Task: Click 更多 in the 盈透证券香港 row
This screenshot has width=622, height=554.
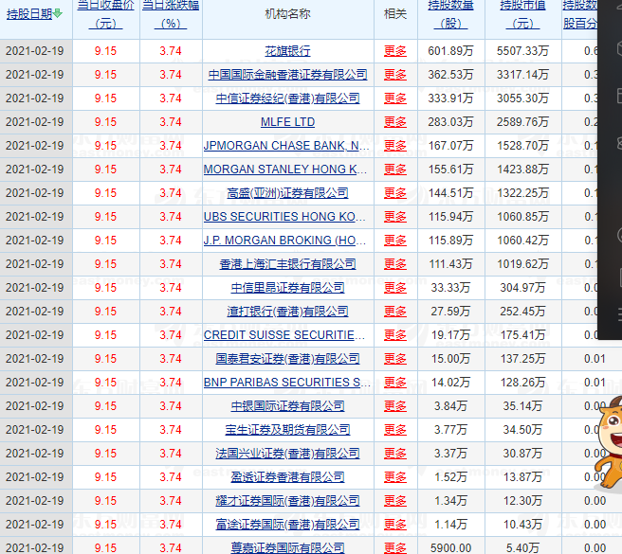Action: pos(395,477)
